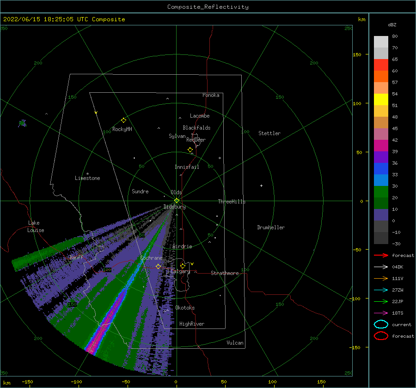416x388 pixels.
Task: Click the green echo band northwest of Banff
Action: [x=48, y=253]
